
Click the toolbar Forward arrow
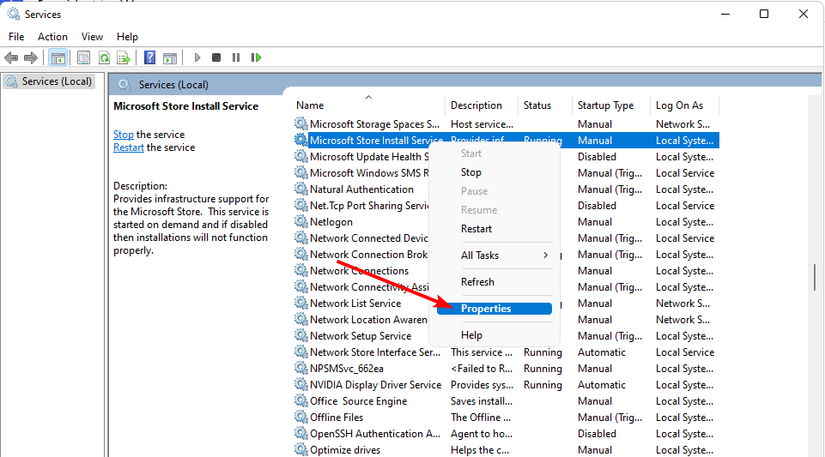(31, 57)
